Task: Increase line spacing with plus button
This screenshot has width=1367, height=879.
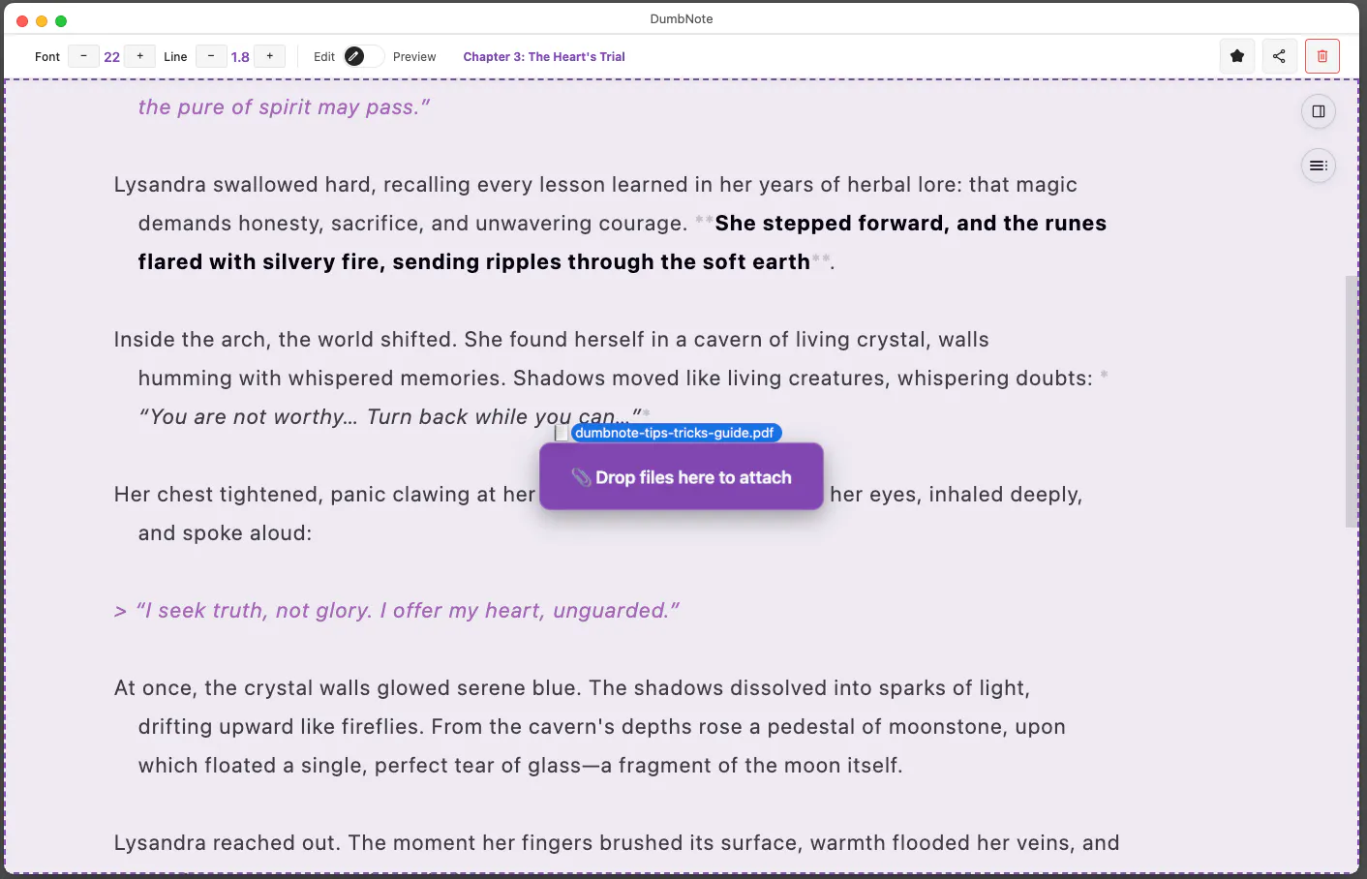Action: pos(270,56)
